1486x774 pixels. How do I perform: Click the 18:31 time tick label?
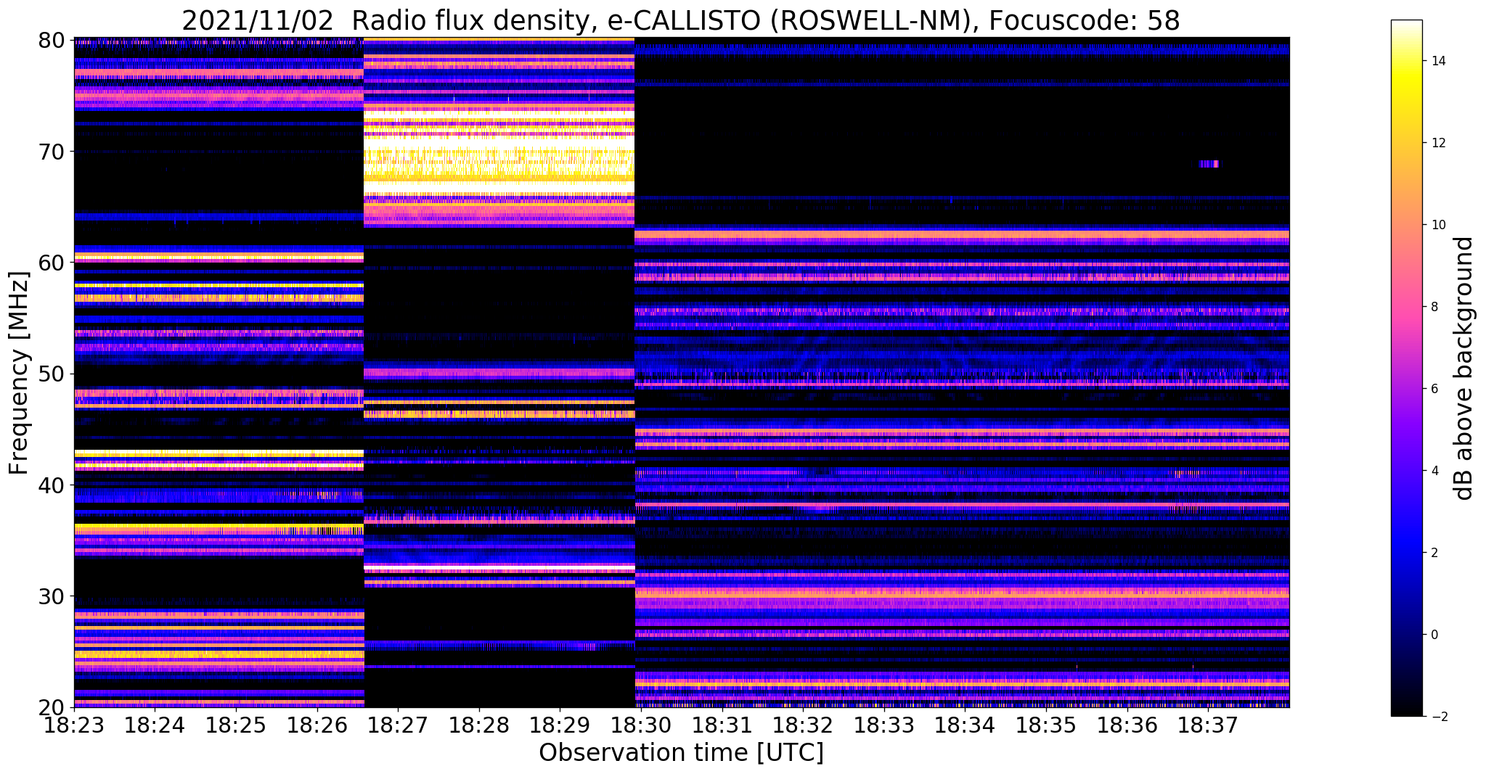coord(722,725)
